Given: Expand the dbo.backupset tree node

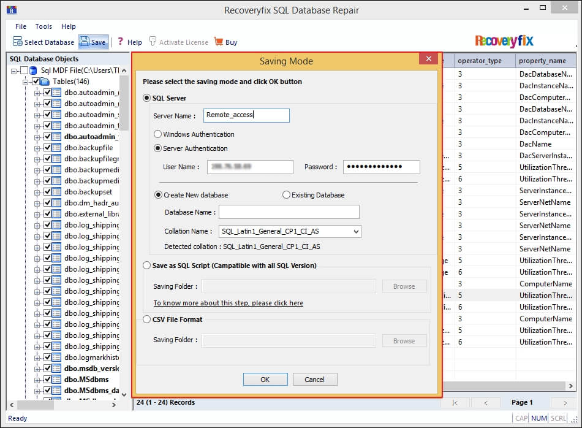Looking at the screenshot, I should pyautogui.click(x=37, y=192).
